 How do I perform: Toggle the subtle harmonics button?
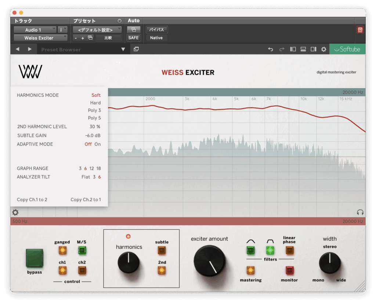[162, 250]
